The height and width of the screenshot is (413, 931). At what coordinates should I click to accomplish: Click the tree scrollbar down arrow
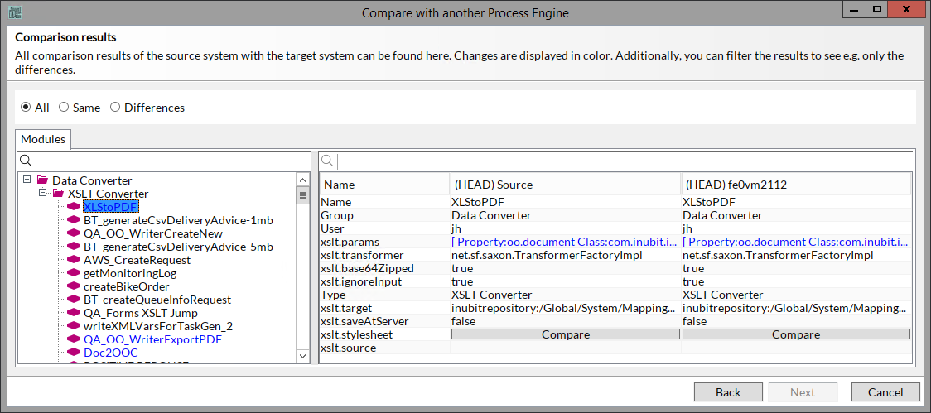pyautogui.click(x=302, y=355)
